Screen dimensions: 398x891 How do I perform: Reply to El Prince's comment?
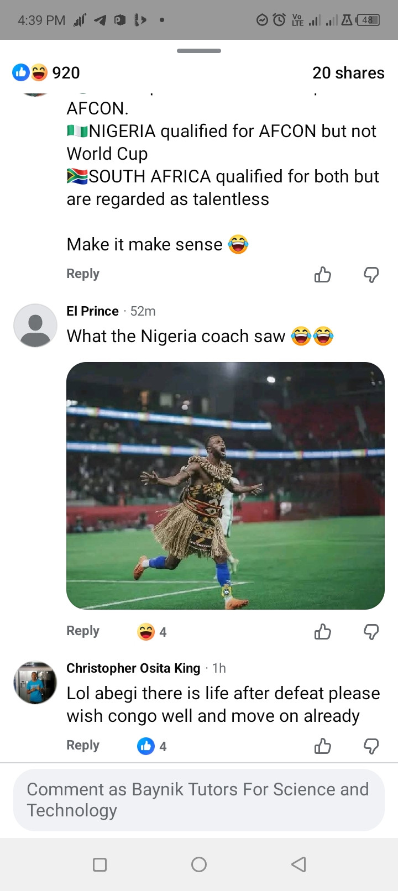83,631
